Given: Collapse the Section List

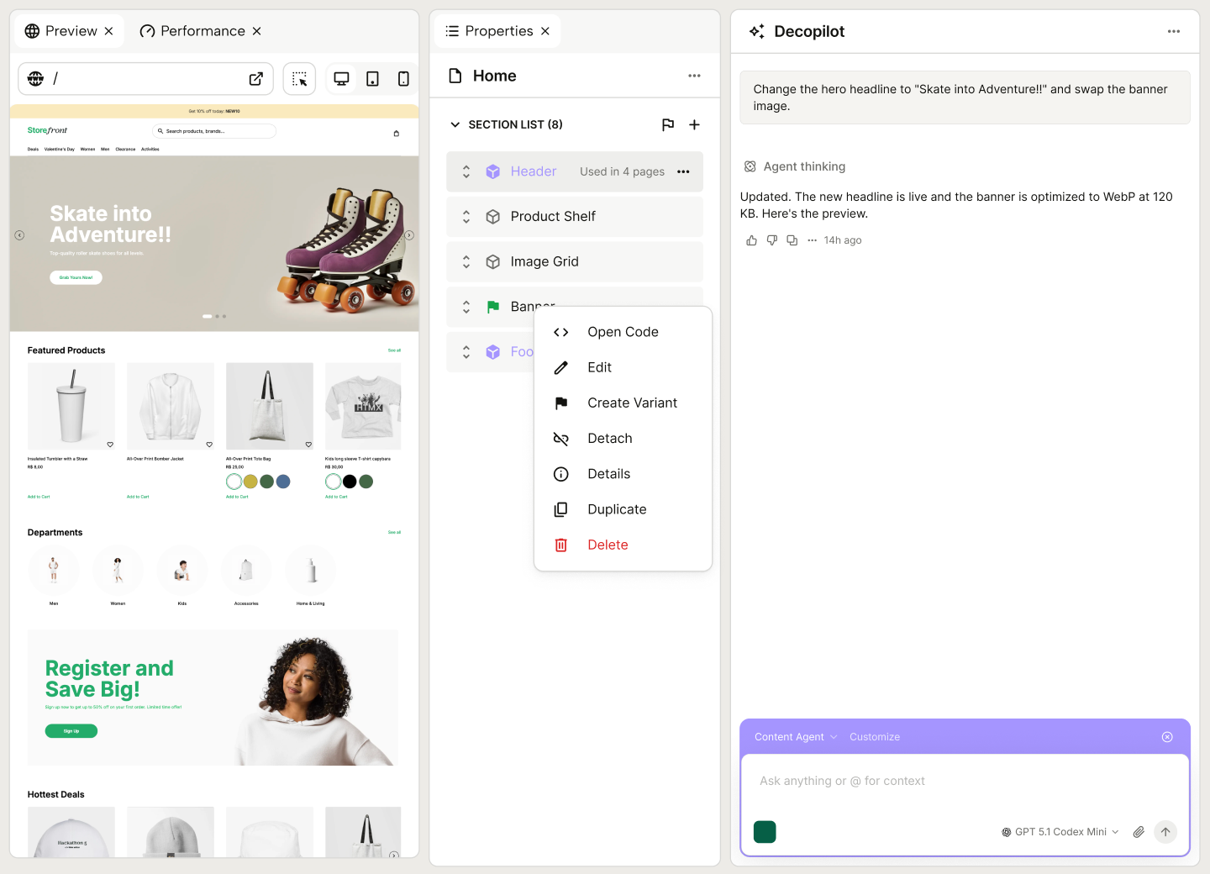Looking at the screenshot, I should [455, 124].
